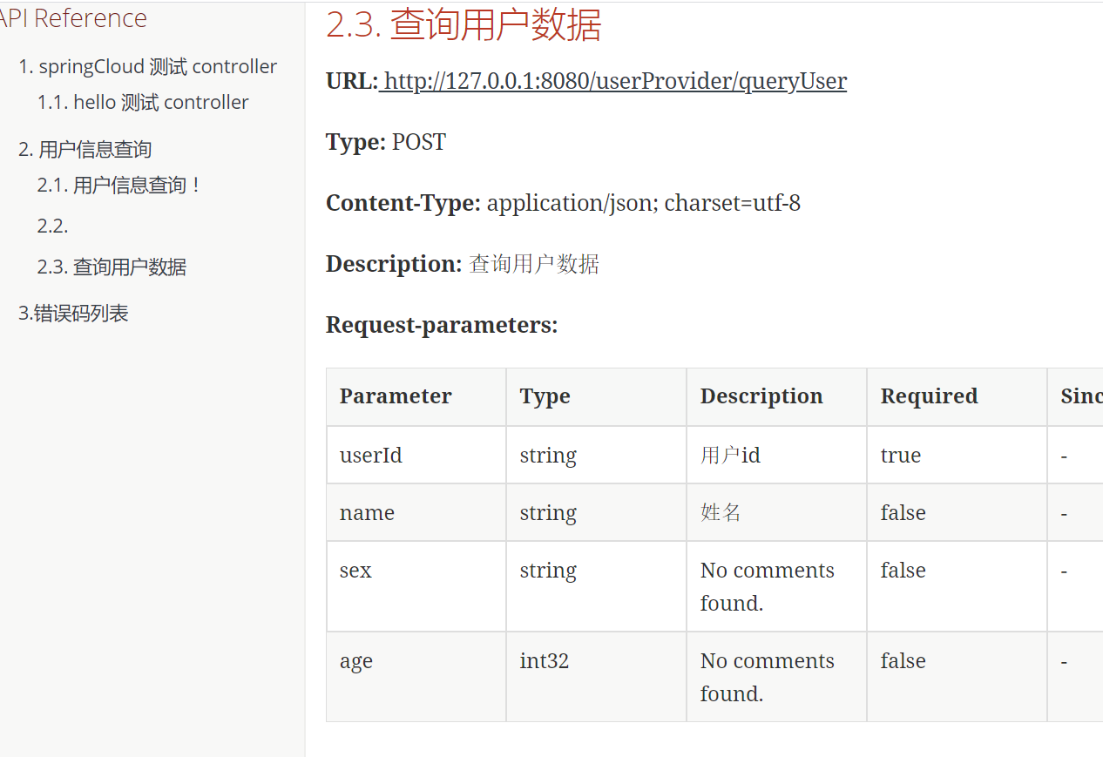This screenshot has height=757, width=1103.
Task: Select the name parameter cell
Action: tap(367, 513)
